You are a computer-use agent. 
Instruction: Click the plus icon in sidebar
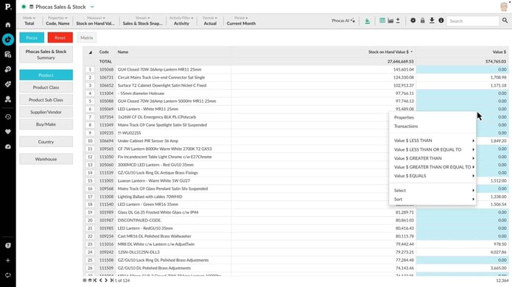(8, 261)
